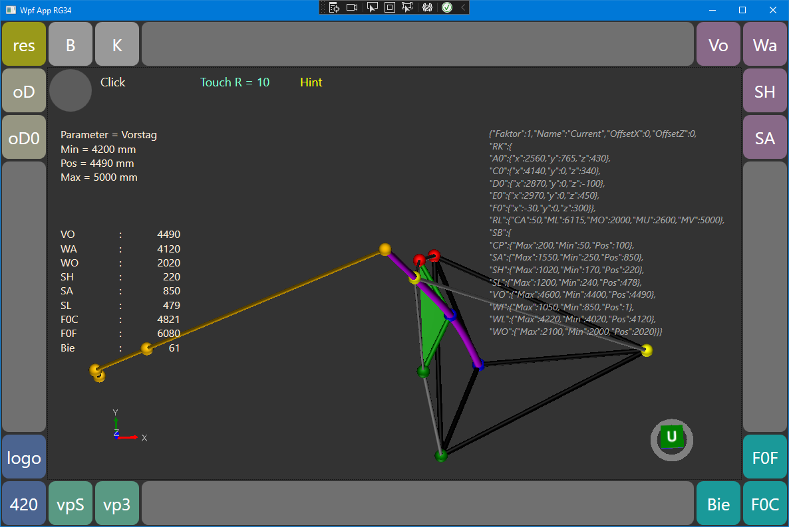Click the green U view cube
This screenshot has height=527, width=789.
click(672, 437)
